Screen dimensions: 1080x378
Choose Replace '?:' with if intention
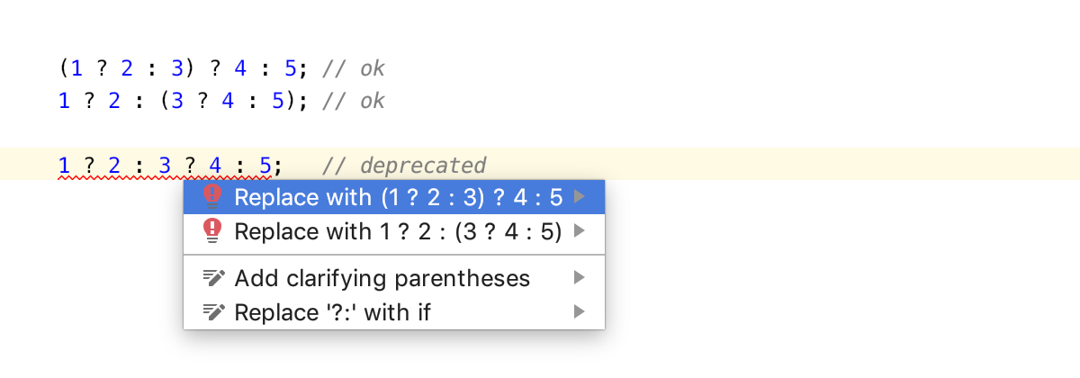pos(394,312)
